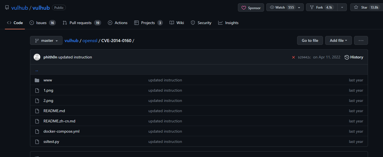The height and width of the screenshot is (157, 383).
Task: Open the www folder
Action: (48, 80)
